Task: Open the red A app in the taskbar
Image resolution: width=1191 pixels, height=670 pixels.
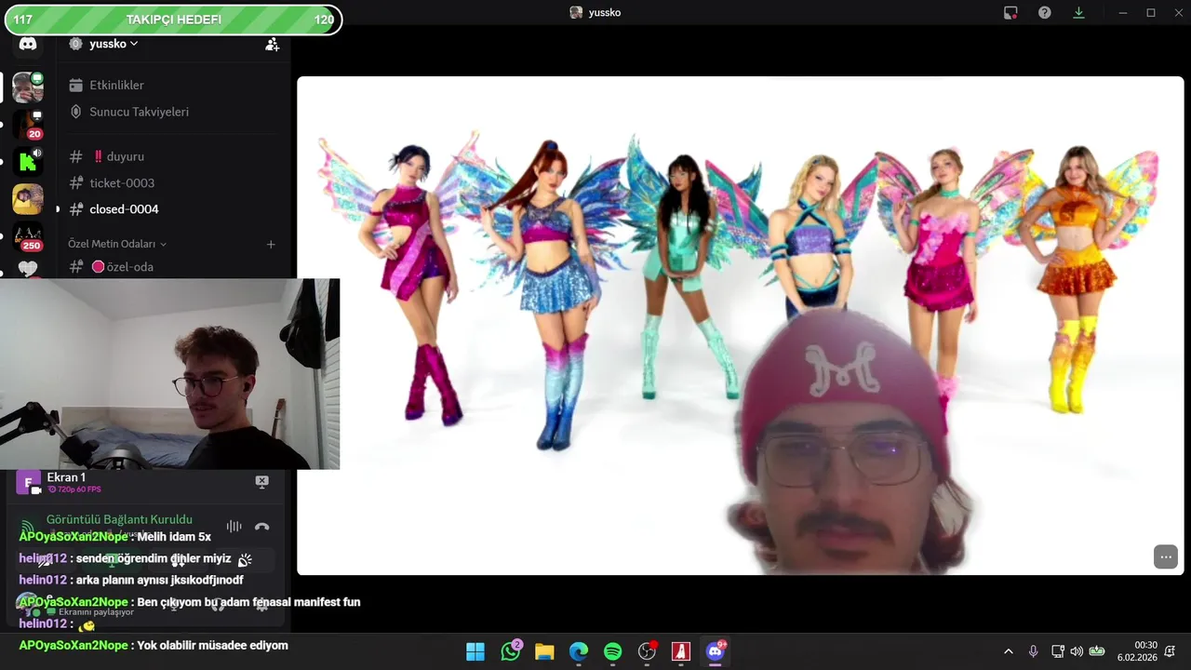Action: 681,651
